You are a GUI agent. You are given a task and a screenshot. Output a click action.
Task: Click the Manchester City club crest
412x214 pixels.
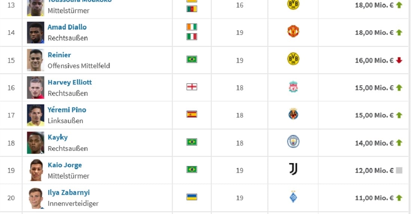pos(293,142)
